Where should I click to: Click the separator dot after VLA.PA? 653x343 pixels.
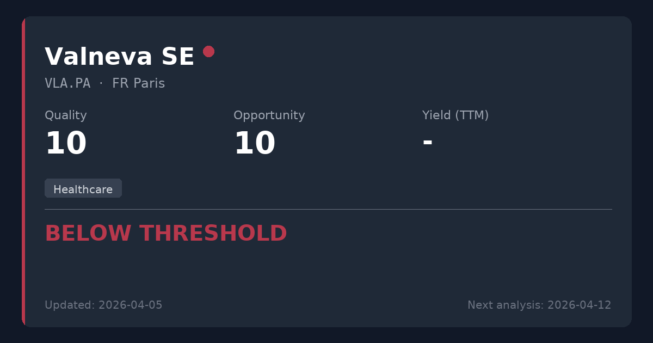pyautogui.click(x=101, y=83)
